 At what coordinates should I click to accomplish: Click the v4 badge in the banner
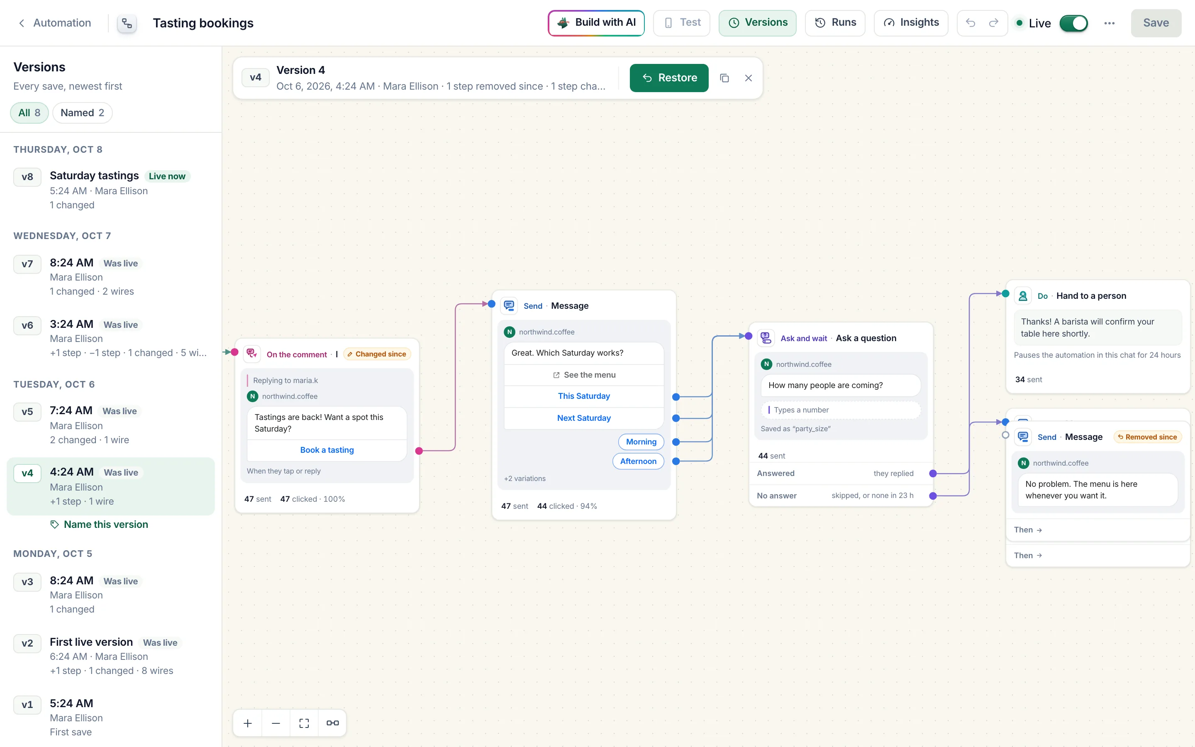(x=255, y=78)
